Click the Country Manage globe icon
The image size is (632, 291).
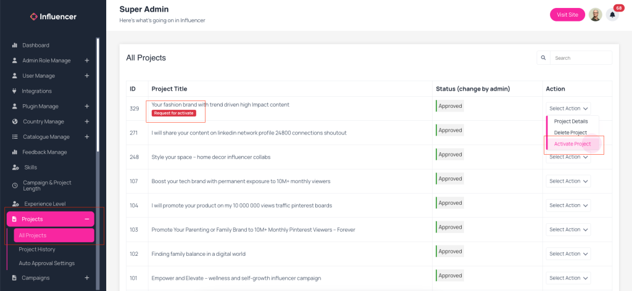click(x=15, y=121)
